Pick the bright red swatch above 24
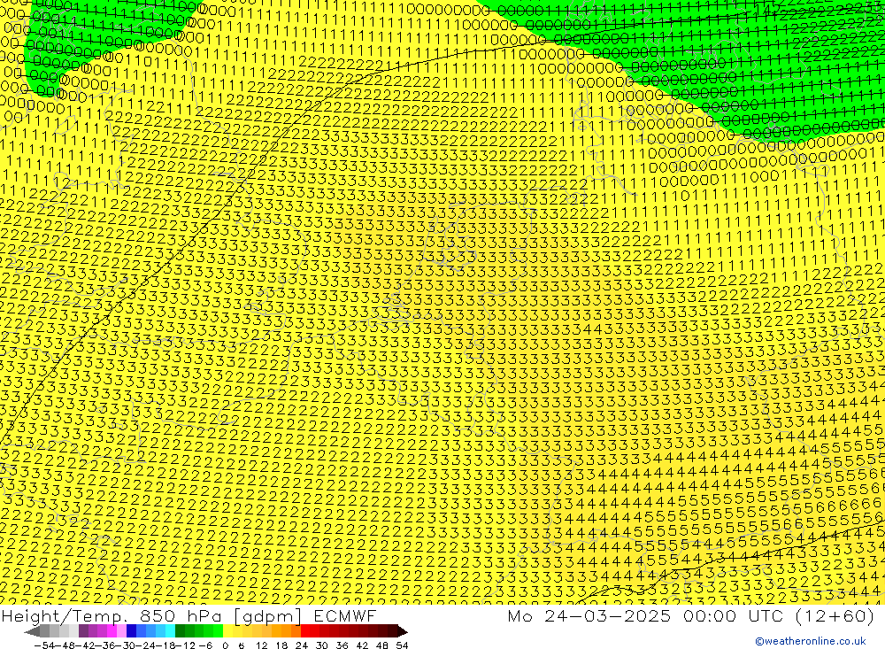Image resolution: width=885 pixels, height=649 pixels. (305, 631)
